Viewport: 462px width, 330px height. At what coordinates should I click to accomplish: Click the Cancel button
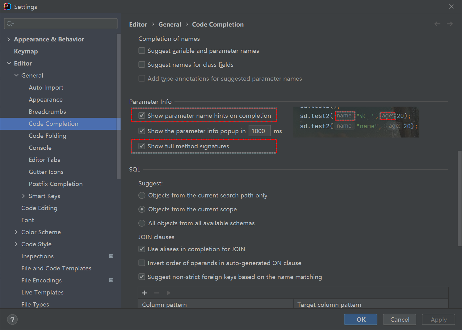[399, 319]
